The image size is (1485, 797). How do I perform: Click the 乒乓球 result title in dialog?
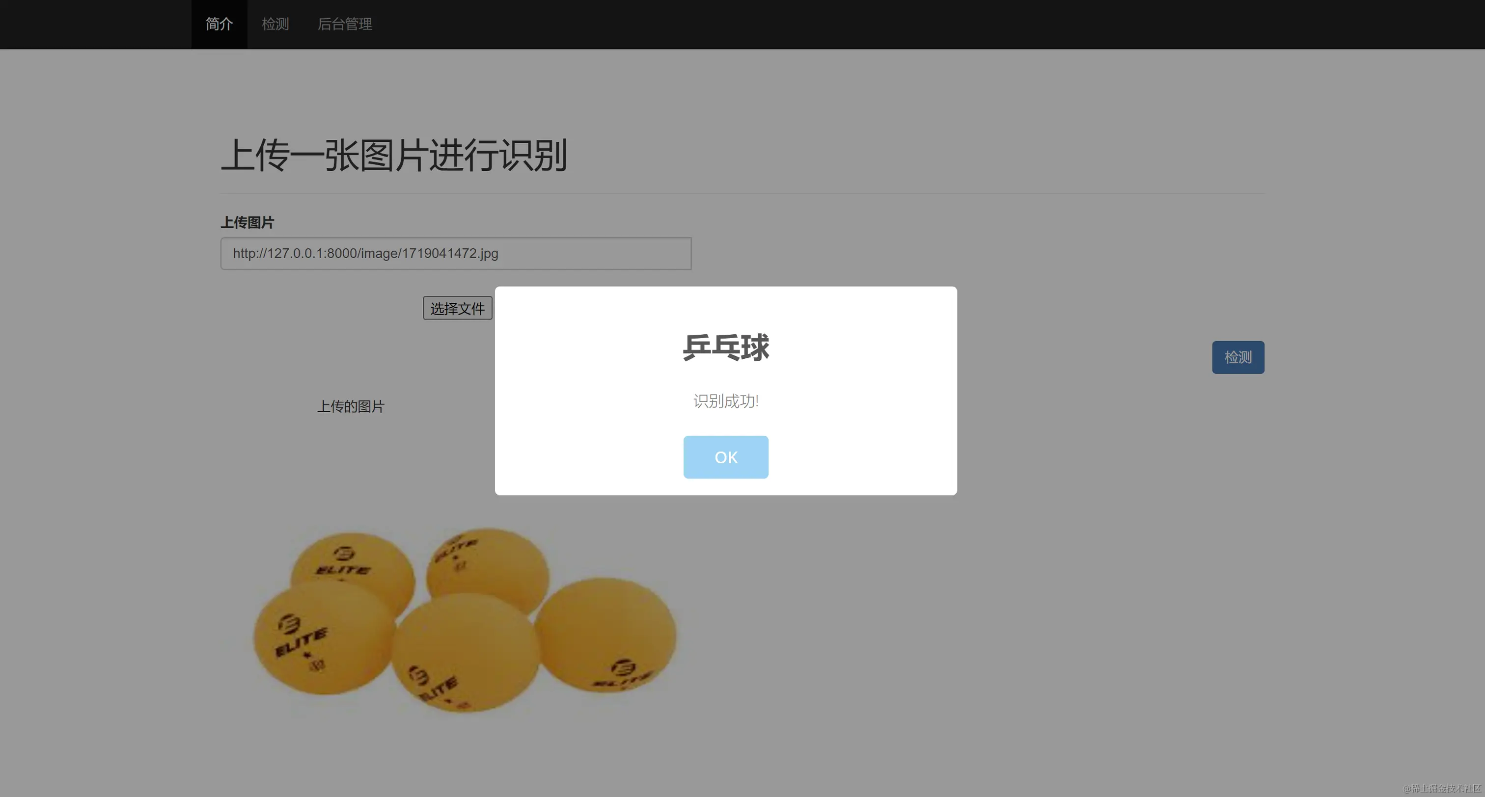tap(725, 347)
